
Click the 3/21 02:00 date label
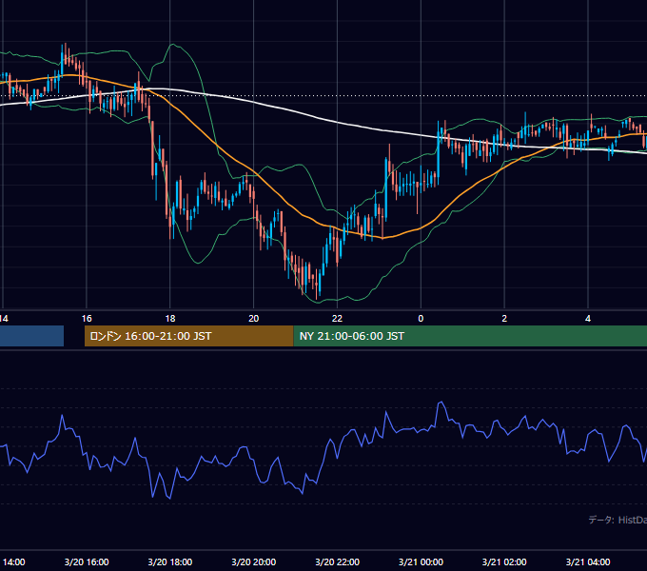pyautogui.click(x=504, y=561)
